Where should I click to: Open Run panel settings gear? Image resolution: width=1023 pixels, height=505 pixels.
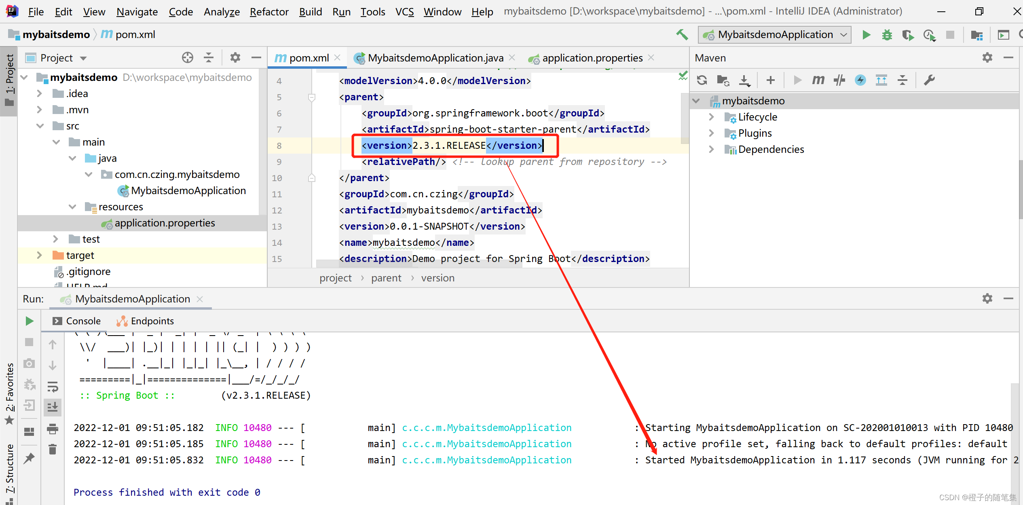click(987, 299)
